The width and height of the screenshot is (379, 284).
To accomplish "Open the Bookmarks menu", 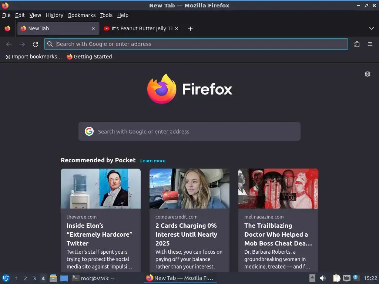I will point(82,15).
